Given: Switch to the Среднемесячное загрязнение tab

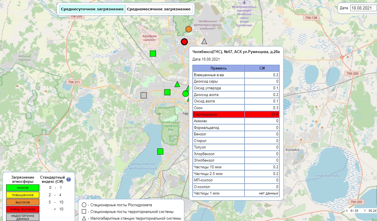Looking at the screenshot, I should click(x=158, y=9).
